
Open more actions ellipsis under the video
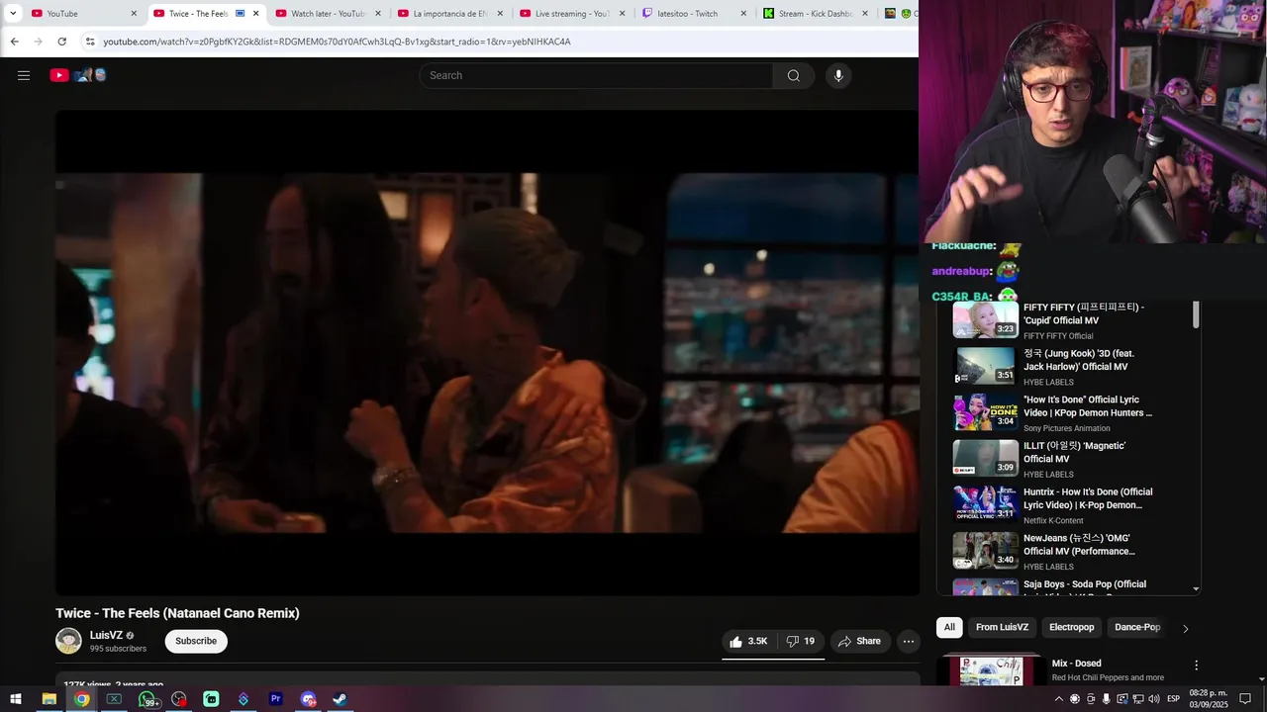coord(908,641)
